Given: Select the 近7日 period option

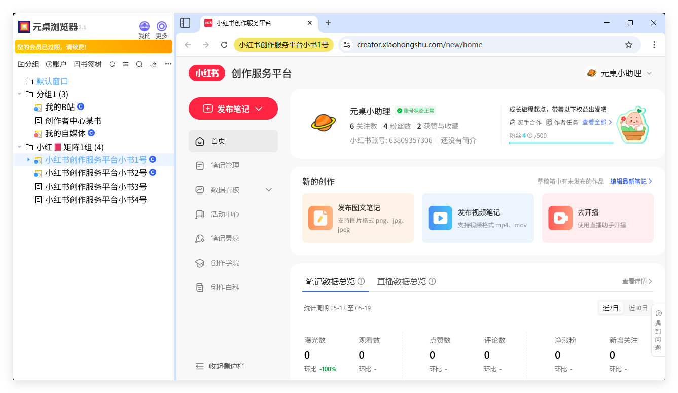Looking at the screenshot, I should (x=611, y=308).
